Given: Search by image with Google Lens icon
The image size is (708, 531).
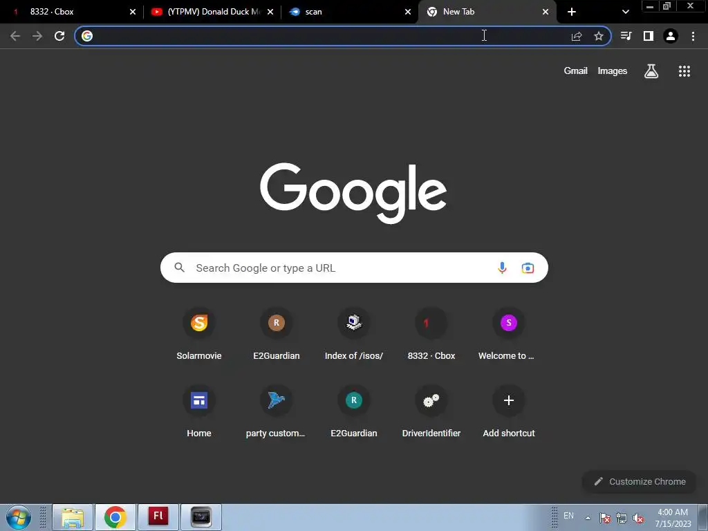Looking at the screenshot, I should coord(528,268).
